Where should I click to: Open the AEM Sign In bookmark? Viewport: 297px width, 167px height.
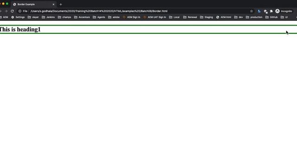click(131, 17)
